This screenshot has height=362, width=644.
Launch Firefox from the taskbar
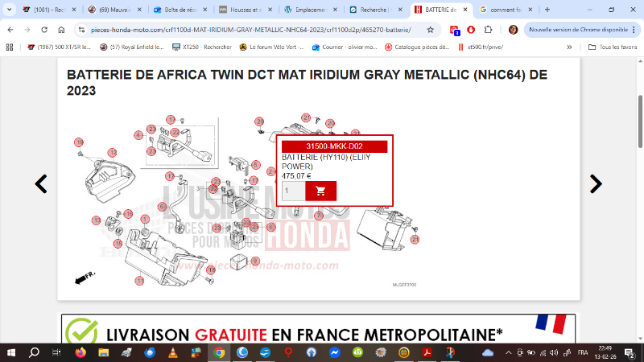(x=80, y=352)
